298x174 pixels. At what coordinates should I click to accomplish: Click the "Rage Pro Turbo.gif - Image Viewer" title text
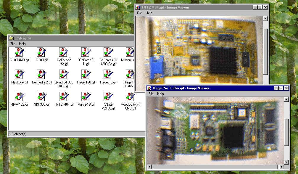(x=181, y=88)
